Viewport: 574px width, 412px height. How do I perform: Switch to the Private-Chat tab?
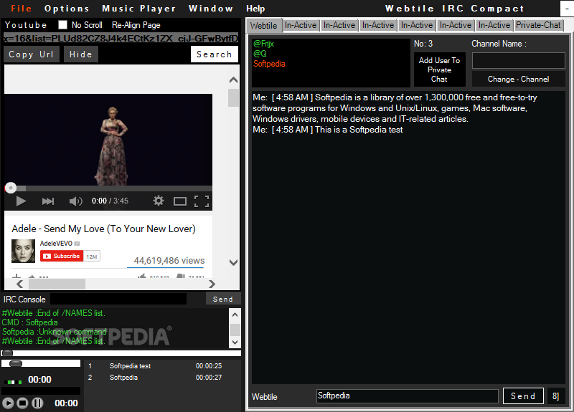click(x=538, y=25)
